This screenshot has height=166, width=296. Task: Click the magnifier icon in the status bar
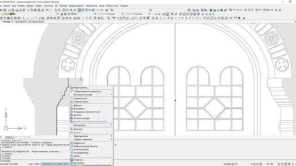click(282, 164)
